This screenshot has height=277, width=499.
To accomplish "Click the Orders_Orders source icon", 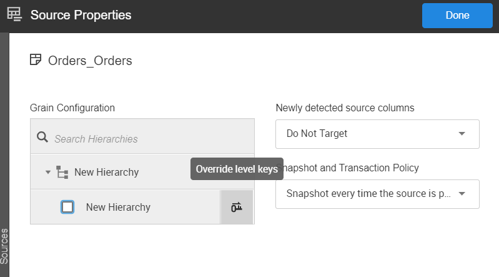I will [36, 60].
